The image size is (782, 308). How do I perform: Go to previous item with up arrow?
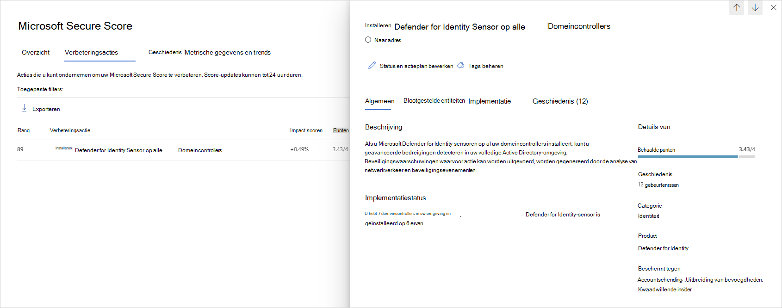tap(737, 7)
